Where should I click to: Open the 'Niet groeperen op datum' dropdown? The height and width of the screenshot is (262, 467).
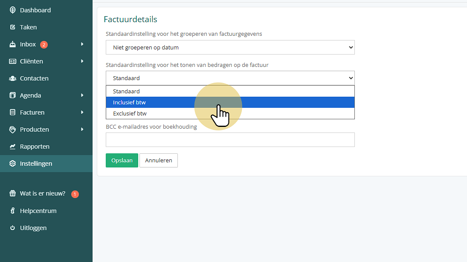[x=230, y=47]
